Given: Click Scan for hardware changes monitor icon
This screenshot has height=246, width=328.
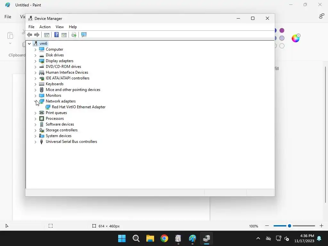Looking at the screenshot, I should (84, 35).
